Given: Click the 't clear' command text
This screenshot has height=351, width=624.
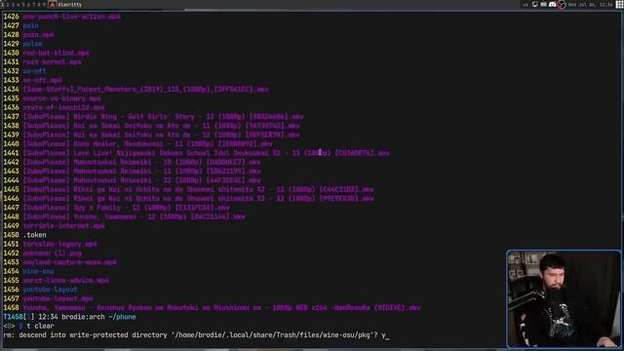Looking at the screenshot, I should (x=40, y=326).
